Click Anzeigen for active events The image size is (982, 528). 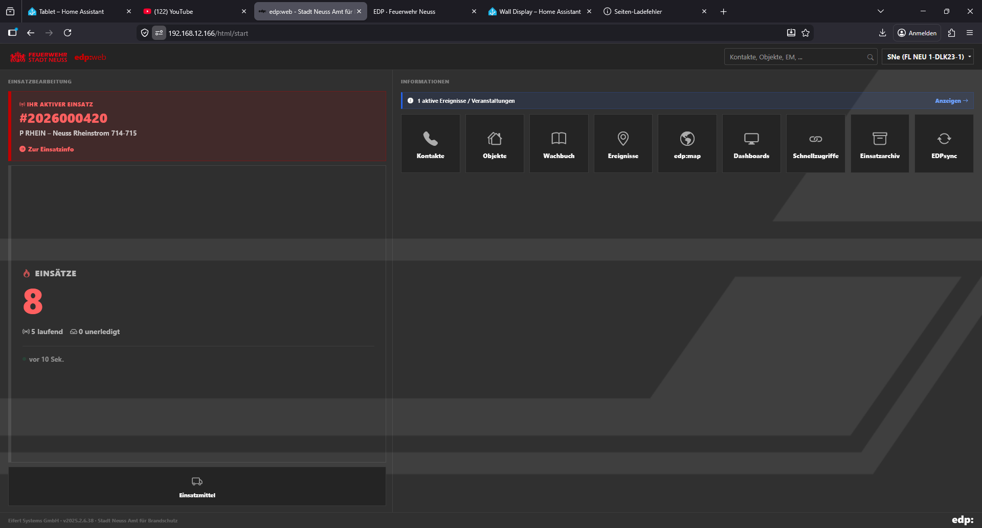(x=951, y=101)
